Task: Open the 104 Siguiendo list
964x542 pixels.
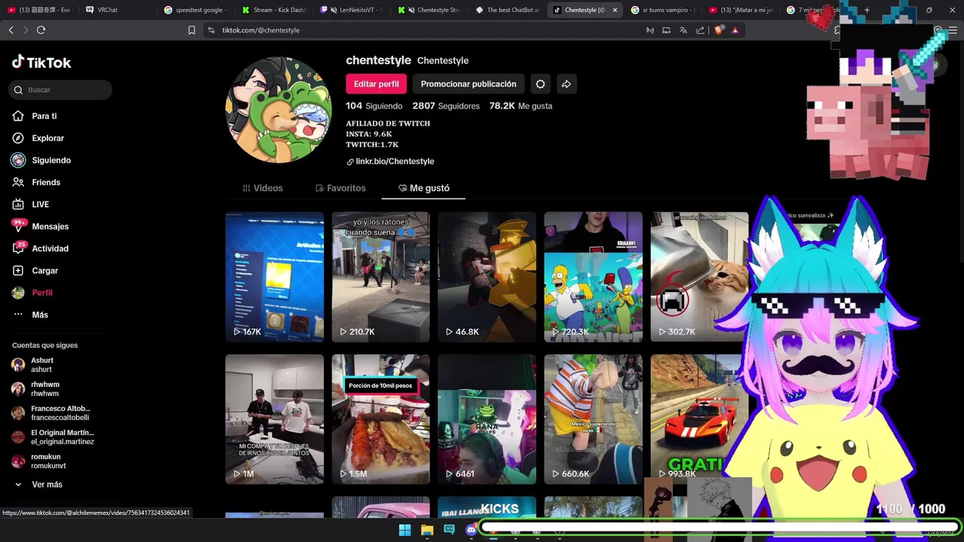Action: click(x=374, y=106)
